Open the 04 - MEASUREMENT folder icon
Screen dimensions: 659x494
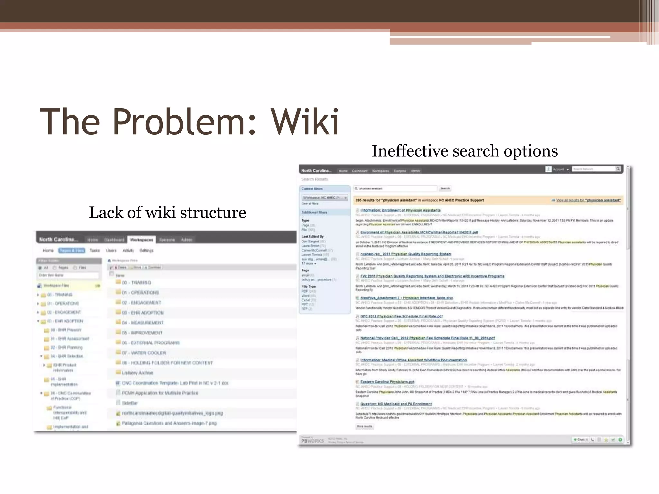click(118, 322)
